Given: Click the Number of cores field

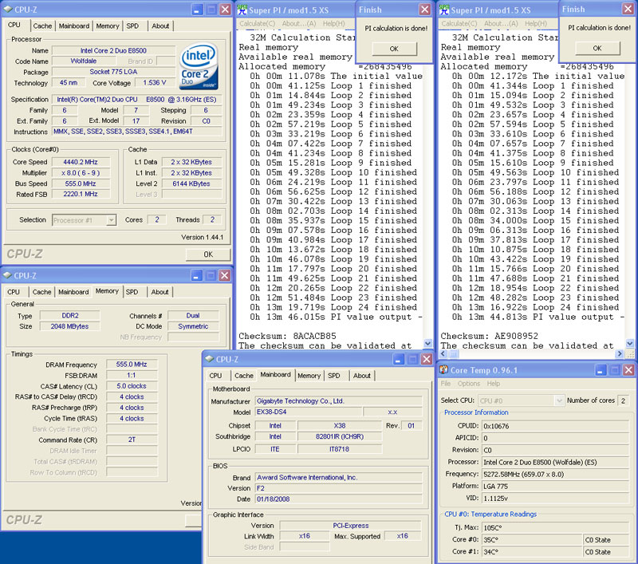Looking at the screenshot, I should tap(623, 400).
